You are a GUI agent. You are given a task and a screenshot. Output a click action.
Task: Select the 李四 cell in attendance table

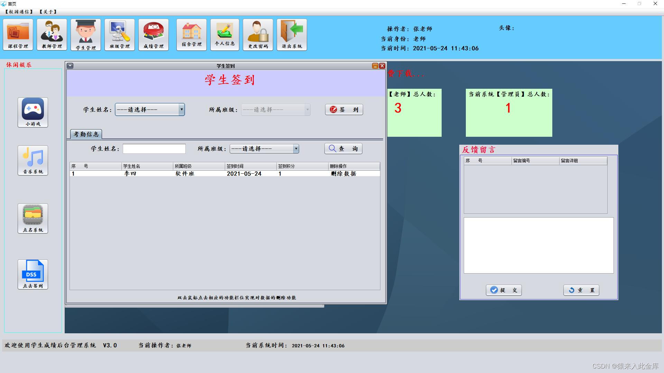click(147, 173)
